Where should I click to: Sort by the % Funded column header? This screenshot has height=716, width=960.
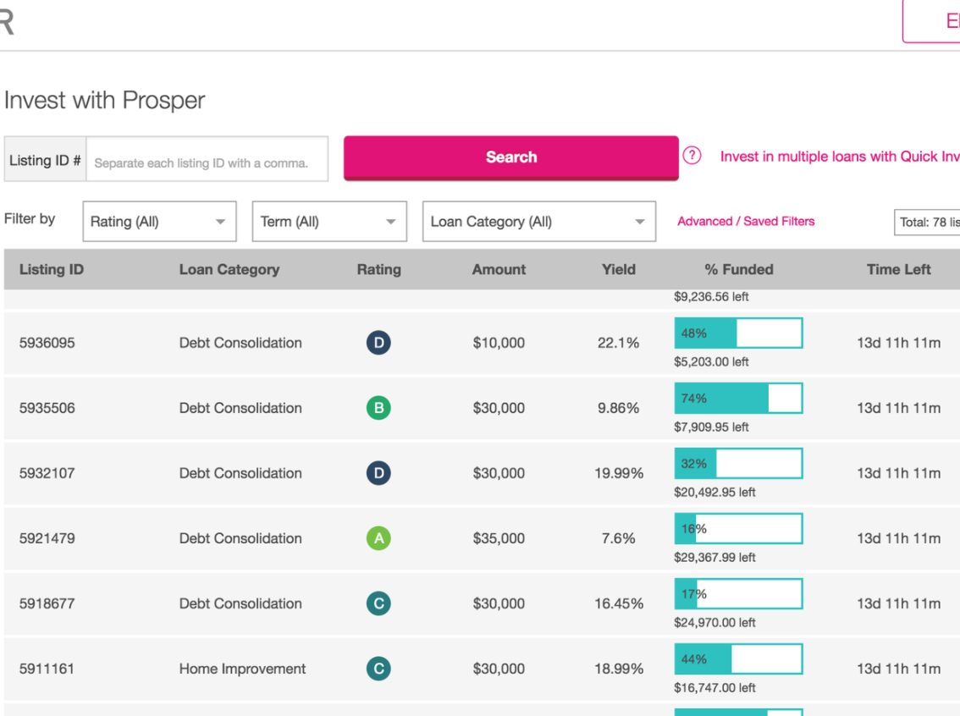739,269
